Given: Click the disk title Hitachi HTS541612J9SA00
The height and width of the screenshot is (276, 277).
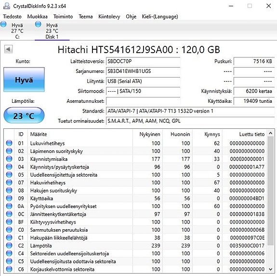Looking at the screenshot, I should [139, 50].
